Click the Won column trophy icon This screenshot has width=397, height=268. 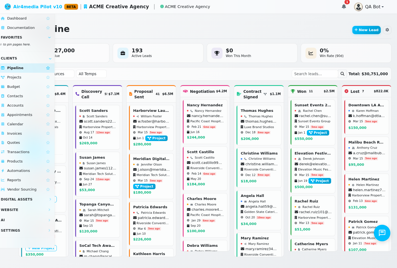[x=293, y=91]
